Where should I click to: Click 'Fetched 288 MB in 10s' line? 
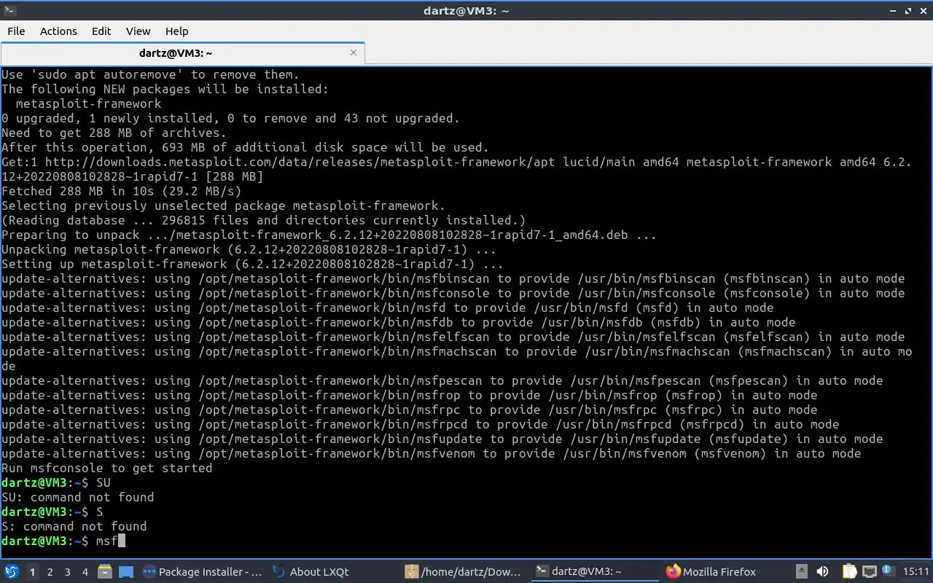[x=121, y=191]
